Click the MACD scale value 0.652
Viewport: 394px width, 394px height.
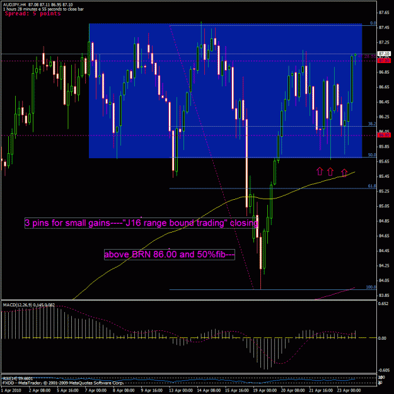tap(383, 304)
